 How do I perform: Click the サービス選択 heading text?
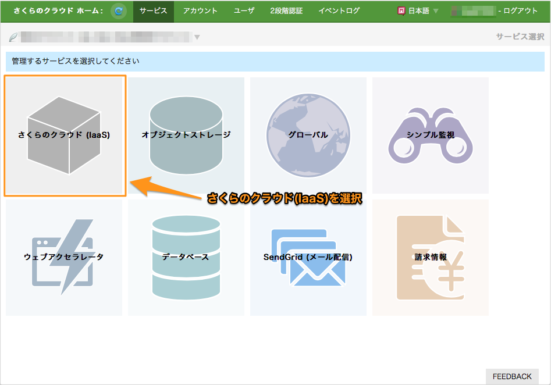coord(520,37)
